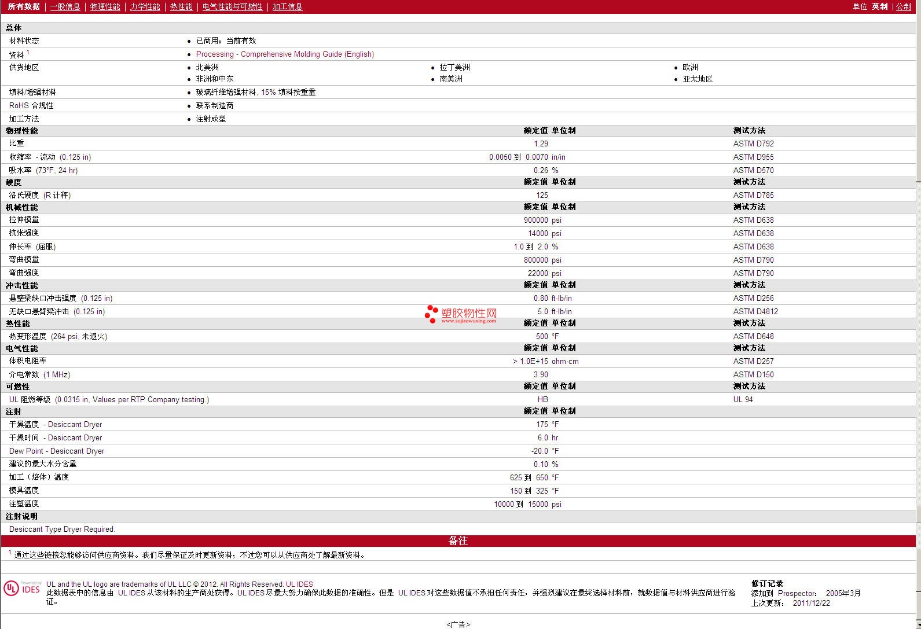Click the UL IDES logo in footer
This screenshot has height=629, width=921.
point(22,588)
